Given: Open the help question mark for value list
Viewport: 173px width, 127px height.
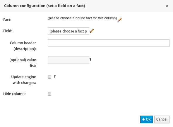Looking at the screenshot, I should [x=90, y=59].
